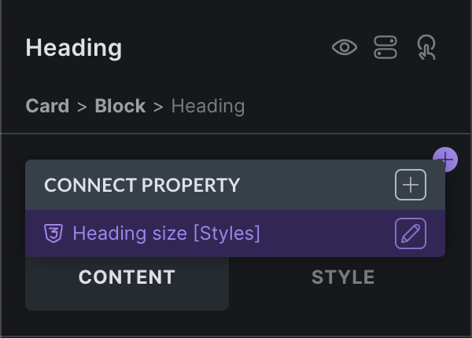Switch to the CONTENT tab
The image size is (472, 338).
point(127,277)
